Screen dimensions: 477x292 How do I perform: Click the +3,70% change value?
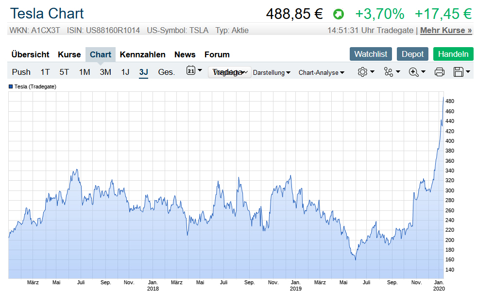pos(380,14)
